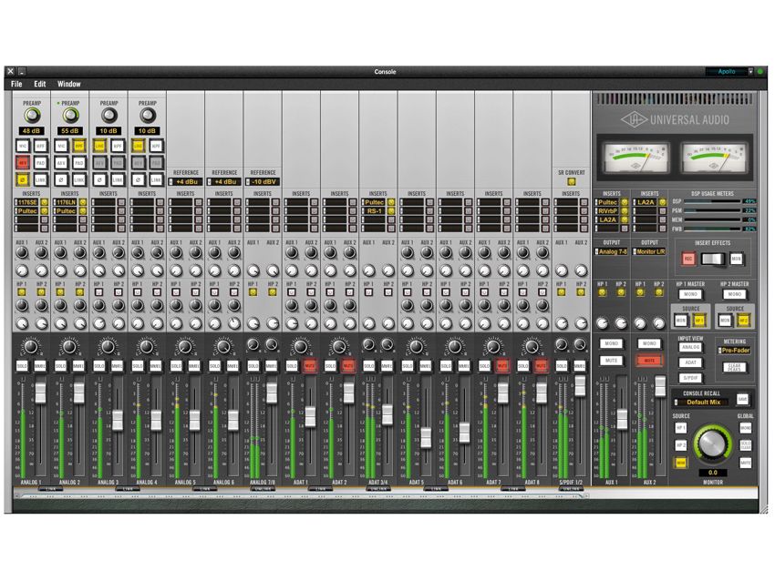Open the Console Recall Default Mix dropdown

pos(702,403)
